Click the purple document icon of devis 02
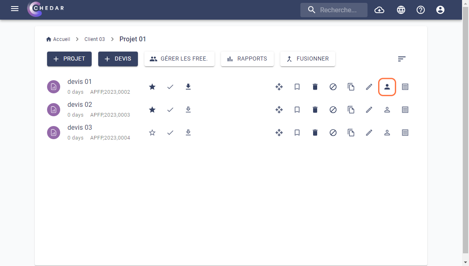Screen dimensions: 469x266 point(54,110)
